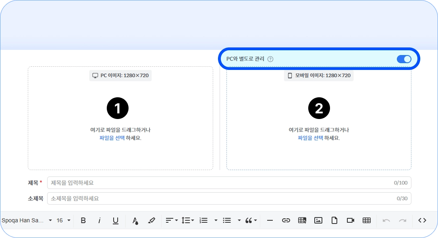Undo the last edit

click(x=386, y=220)
